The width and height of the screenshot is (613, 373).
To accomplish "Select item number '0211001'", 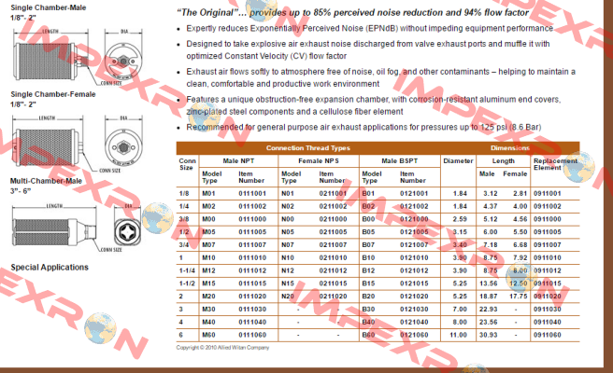I will point(333,193).
